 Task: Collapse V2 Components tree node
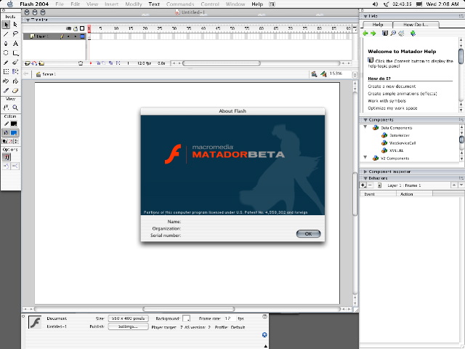[x=365, y=157]
